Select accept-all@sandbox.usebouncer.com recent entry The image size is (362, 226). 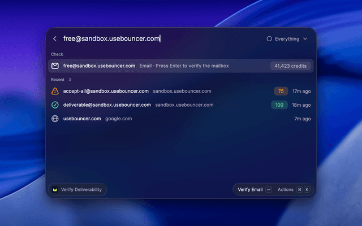coord(181,91)
